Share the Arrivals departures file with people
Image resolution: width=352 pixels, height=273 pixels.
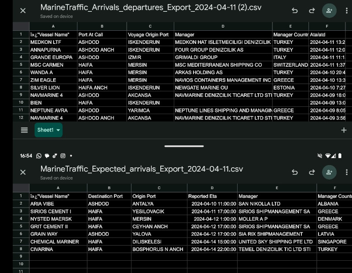point(329,11)
